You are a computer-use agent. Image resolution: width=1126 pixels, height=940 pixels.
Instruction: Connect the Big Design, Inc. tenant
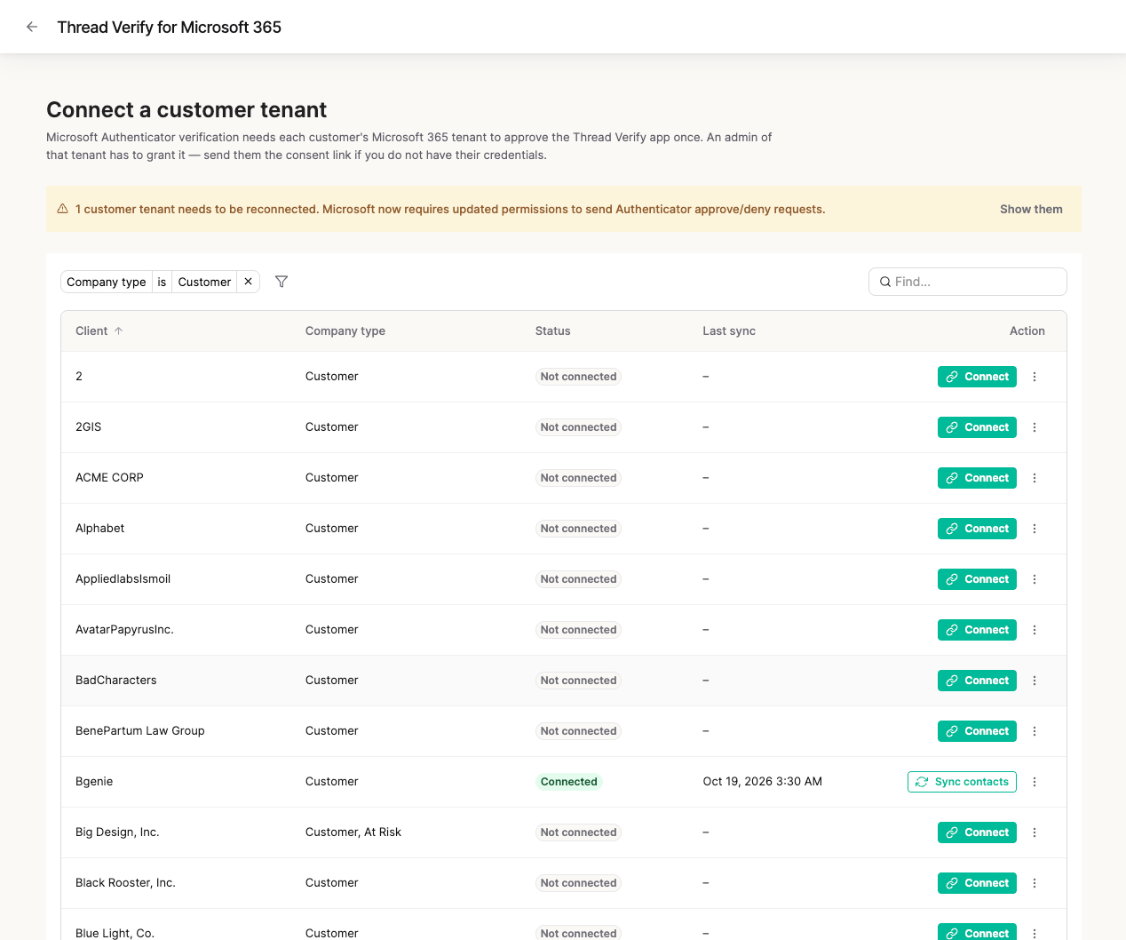(977, 832)
